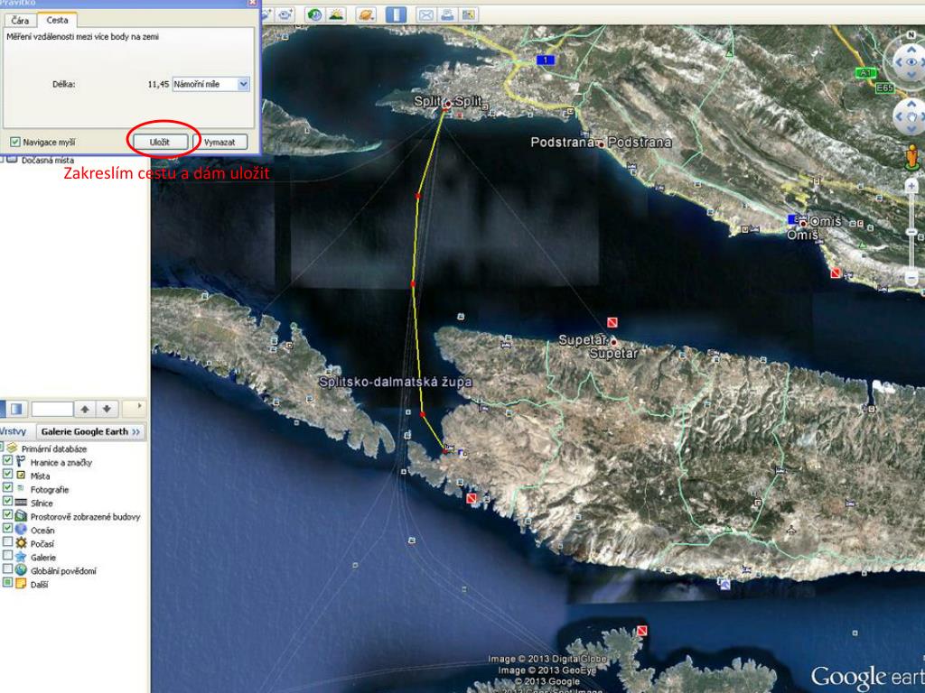Screen dimensions: 925x693
Task: Click the zoom slider handle
Action: tap(912, 232)
